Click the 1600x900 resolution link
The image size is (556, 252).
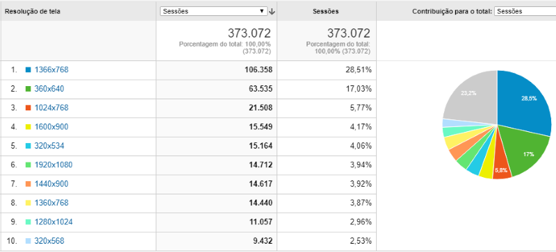tap(51, 127)
